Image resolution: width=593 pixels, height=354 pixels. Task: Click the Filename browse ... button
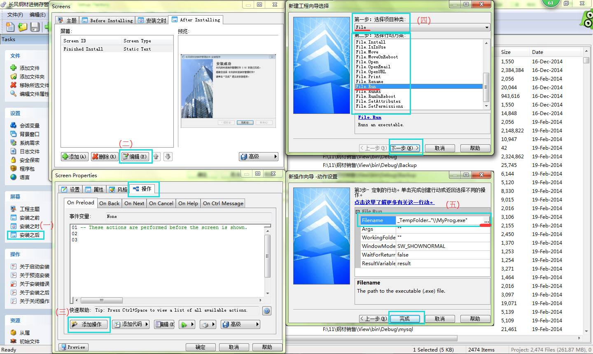pyautogui.click(x=486, y=220)
